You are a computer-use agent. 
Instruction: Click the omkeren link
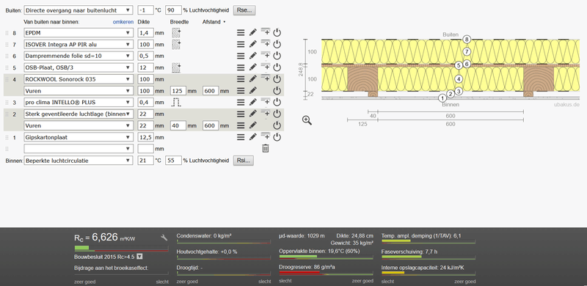[x=123, y=22]
